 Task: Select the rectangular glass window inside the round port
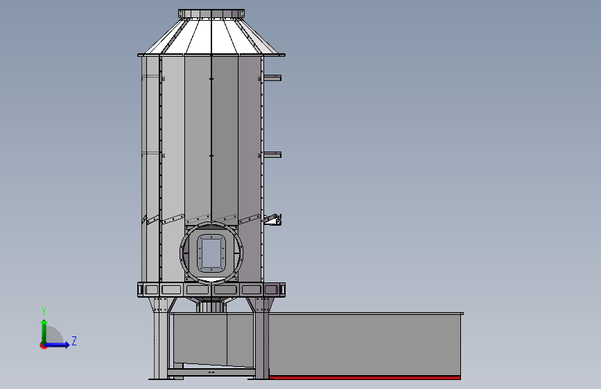[211, 253]
